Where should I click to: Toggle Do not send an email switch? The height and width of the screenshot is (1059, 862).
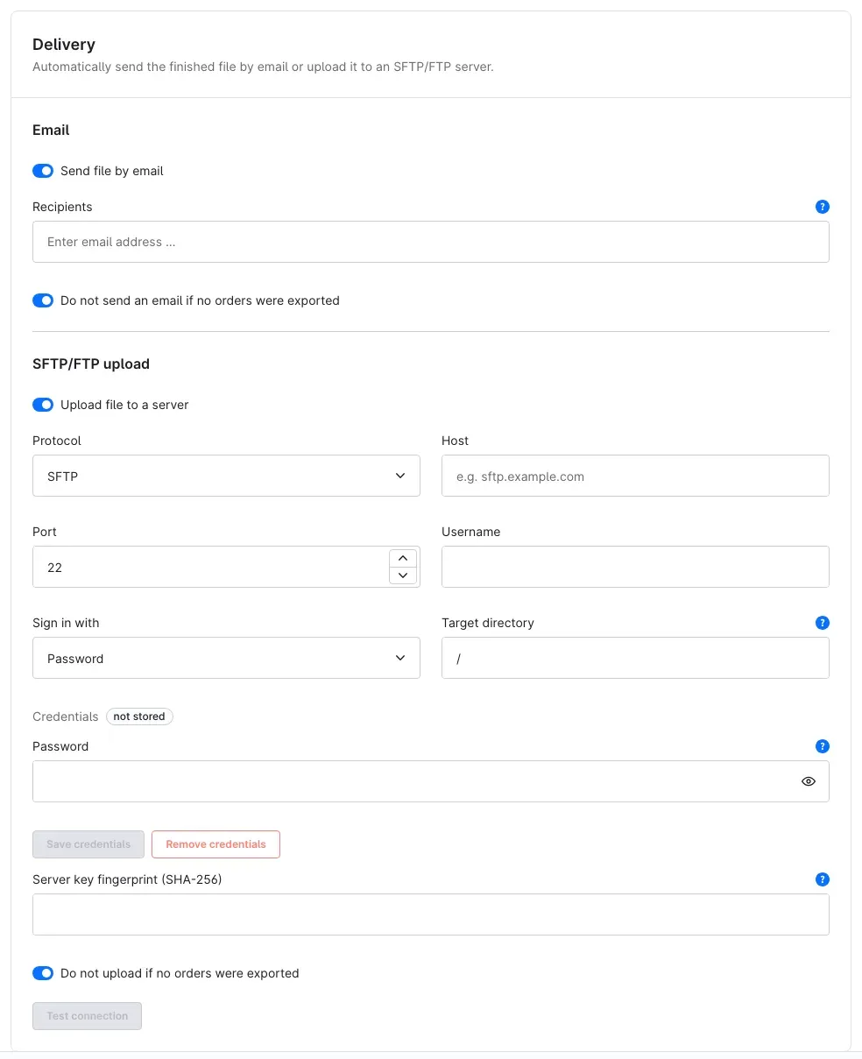coord(43,300)
